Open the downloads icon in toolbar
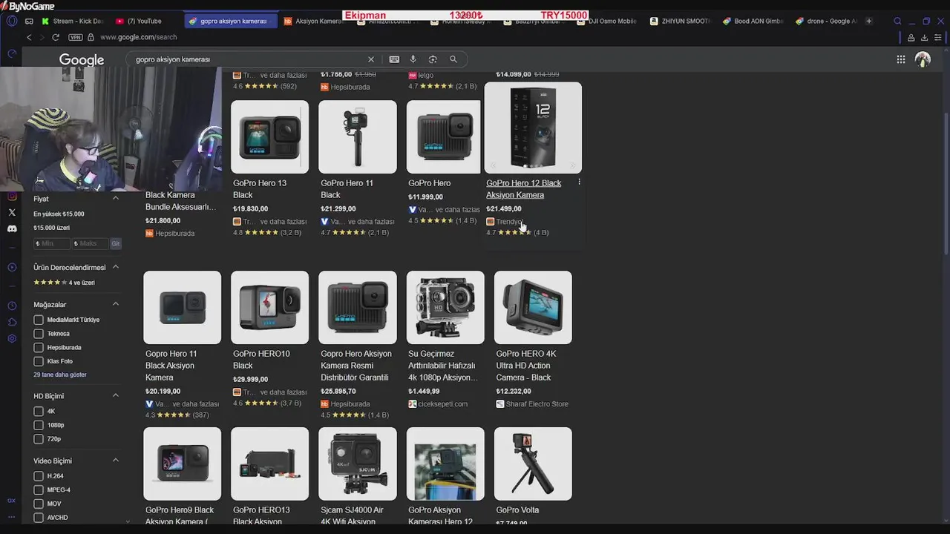The image size is (950, 534). tap(924, 37)
